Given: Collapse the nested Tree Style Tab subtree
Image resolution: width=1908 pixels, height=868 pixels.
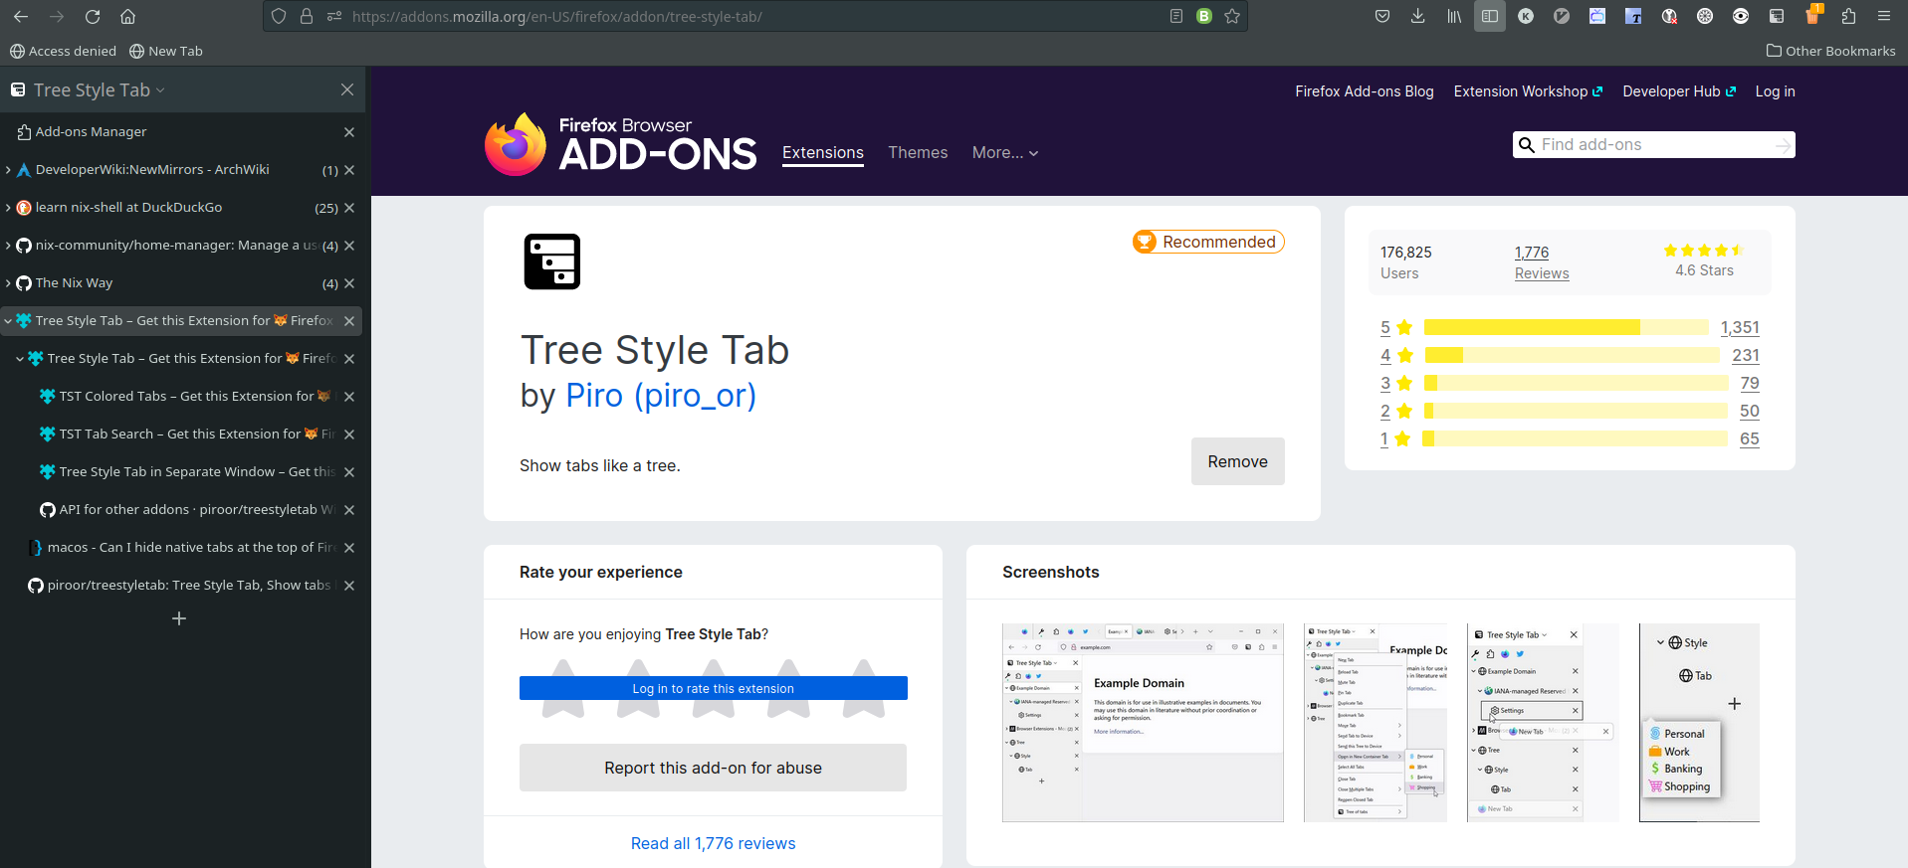Looking at the screenshot, I should (20, 359).
